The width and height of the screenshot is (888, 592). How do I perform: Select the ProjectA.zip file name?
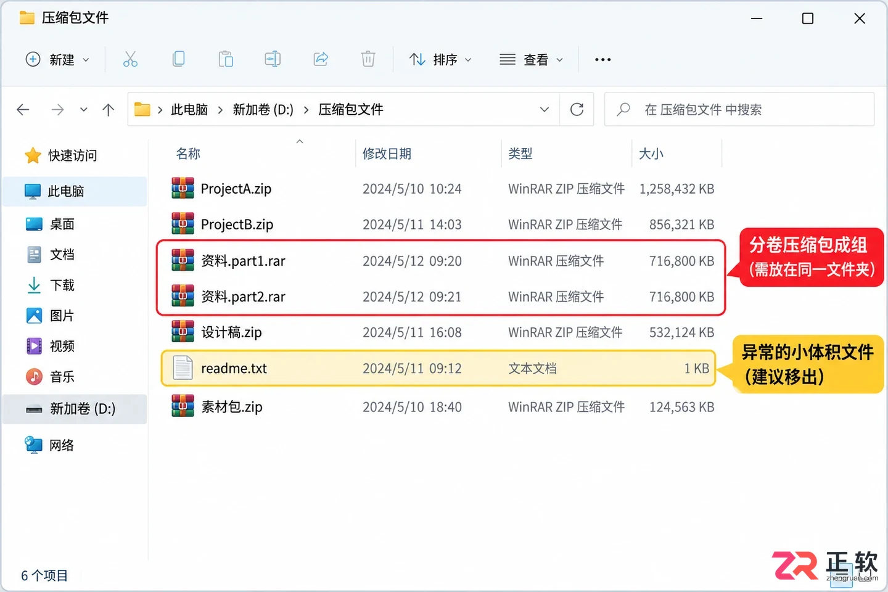click(236, 189)
